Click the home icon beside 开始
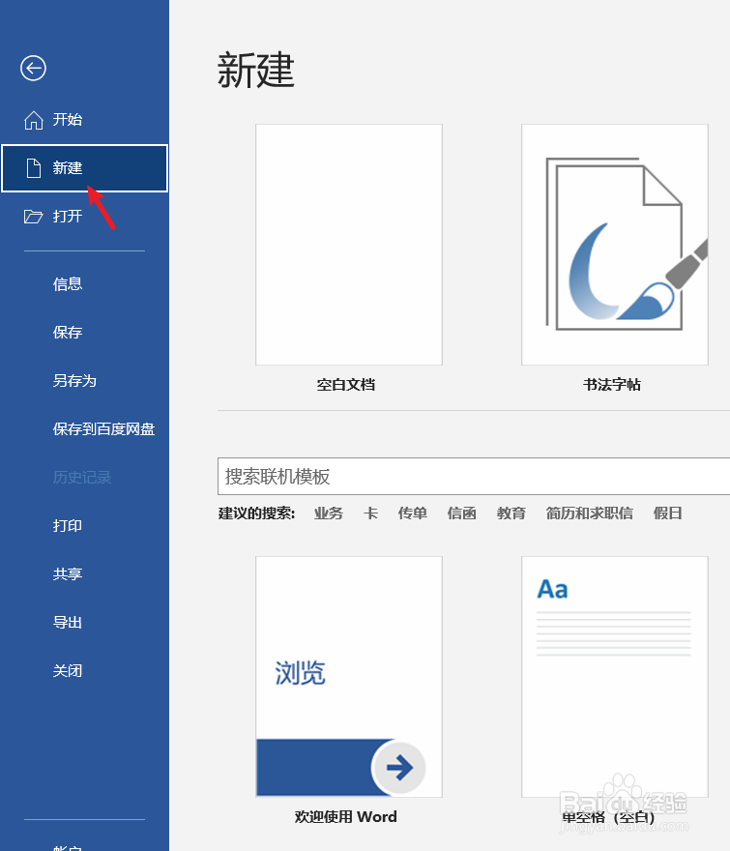 click(34, 120)
